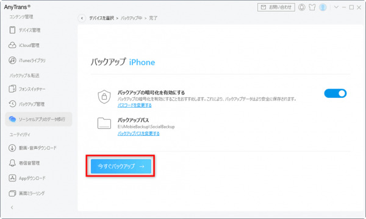The height and width of the screenshot is (219, 366).
Task: Start backup with 今すぐバックアップ button
Action: click(x=121, y=166)
